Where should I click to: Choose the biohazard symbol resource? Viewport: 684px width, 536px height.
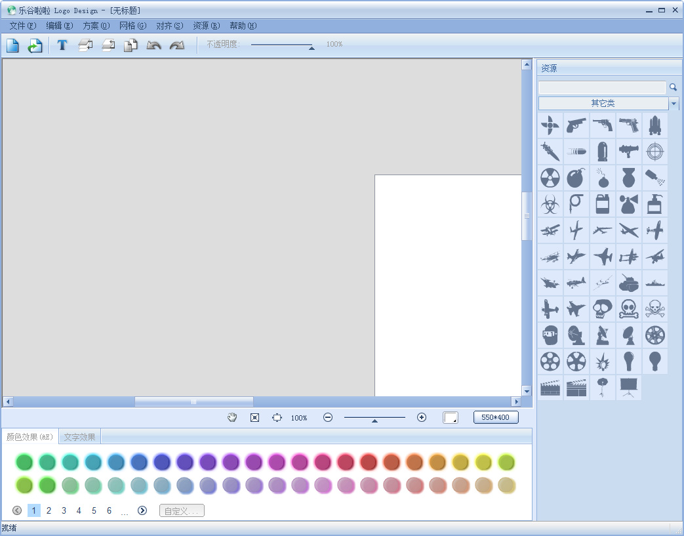click(550, 204)
